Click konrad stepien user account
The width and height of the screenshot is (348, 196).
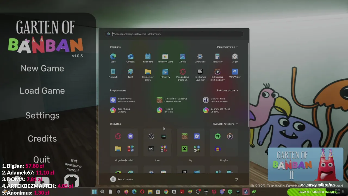122,179
